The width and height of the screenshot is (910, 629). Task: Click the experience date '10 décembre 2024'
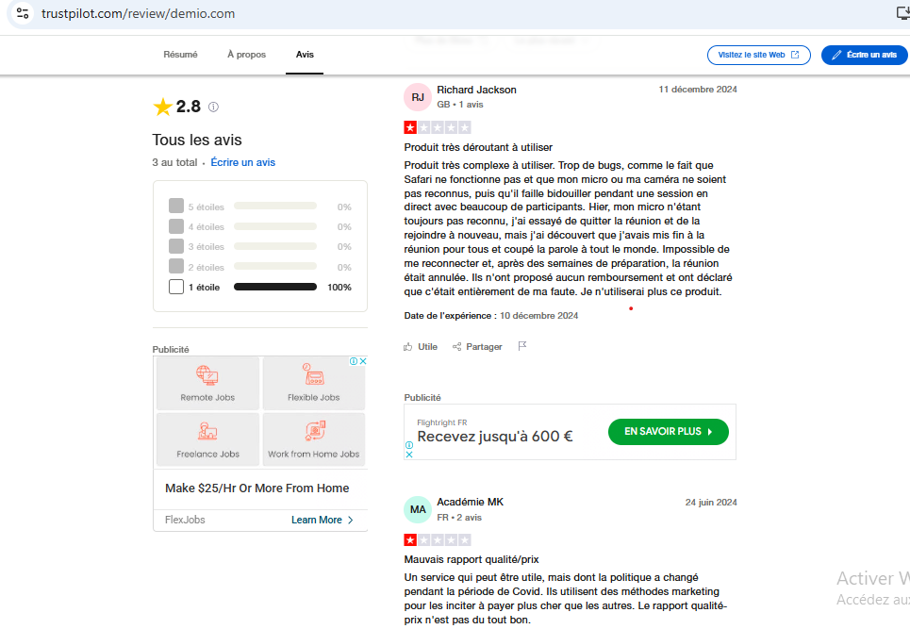point(539,316)
